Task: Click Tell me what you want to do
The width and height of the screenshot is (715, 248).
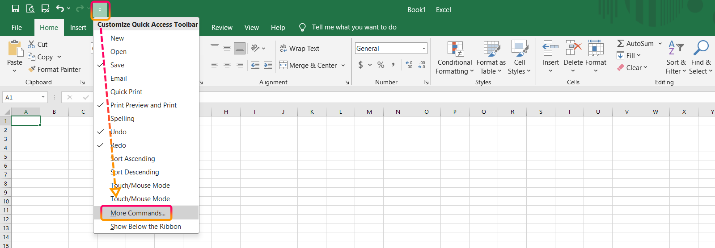Action: [348, 27]
